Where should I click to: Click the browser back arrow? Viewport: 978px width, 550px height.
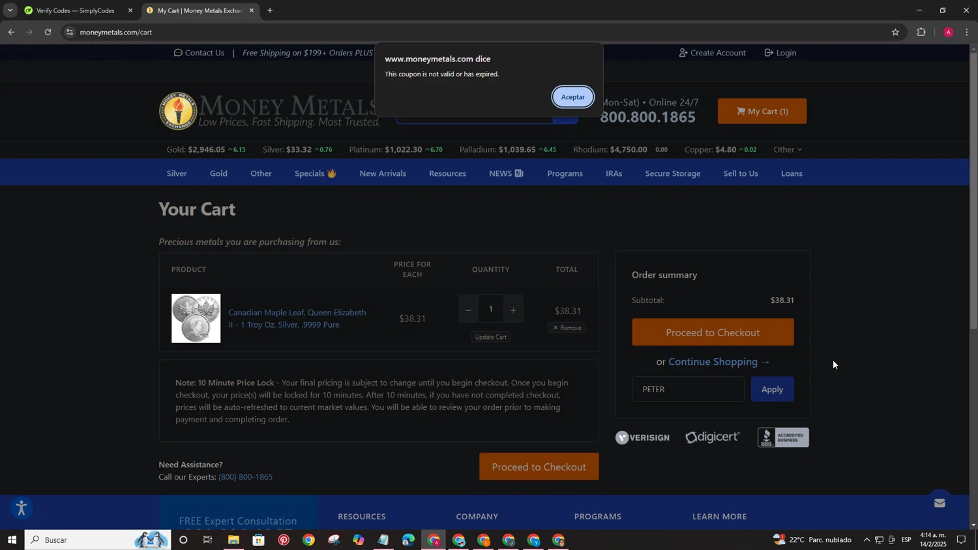click(x=10, y=32)
